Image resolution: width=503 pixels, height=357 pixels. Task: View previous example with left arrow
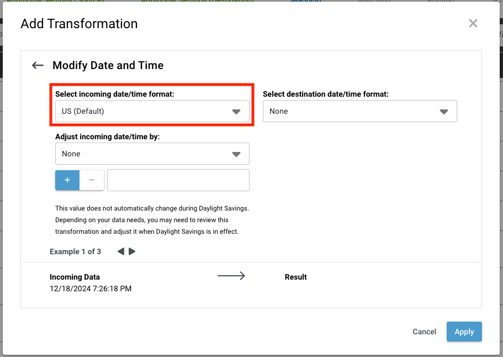(x=119, y=251)
